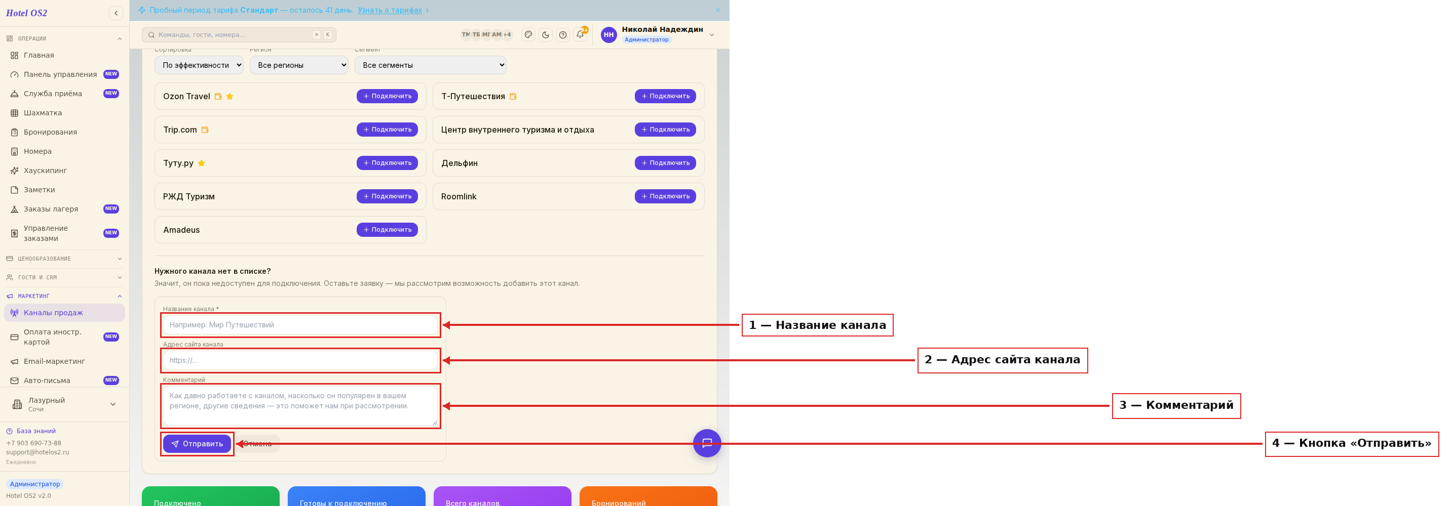Viewport: 1451px width, 506px height.
Task: Connect the Т-Путешествия channel
Action: pyautogui.click(x=665, y=96)
